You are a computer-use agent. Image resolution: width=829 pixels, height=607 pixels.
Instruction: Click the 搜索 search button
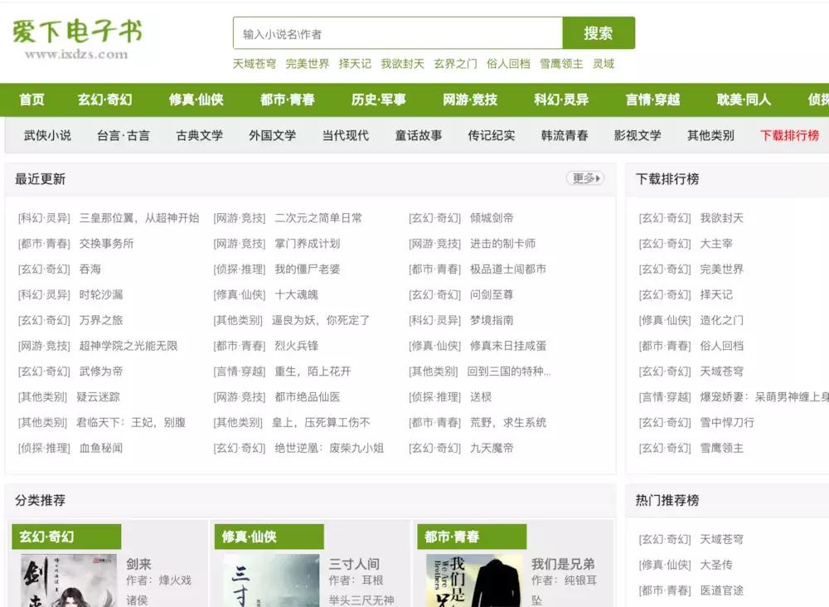point(599,34)
